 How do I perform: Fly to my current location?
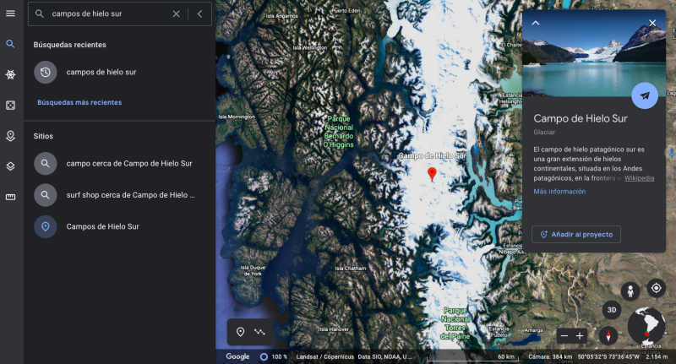656,288
